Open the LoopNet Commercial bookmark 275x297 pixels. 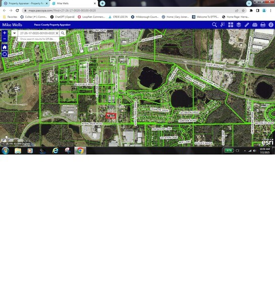pyautogui.click(x=91, y=17)
